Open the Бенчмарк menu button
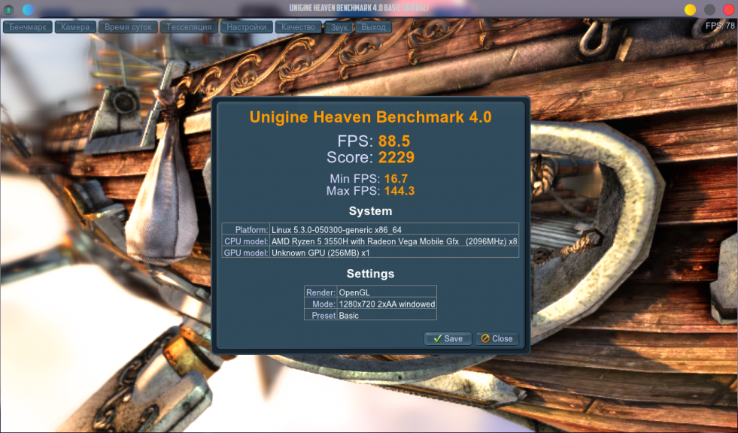 click(29, 27)
